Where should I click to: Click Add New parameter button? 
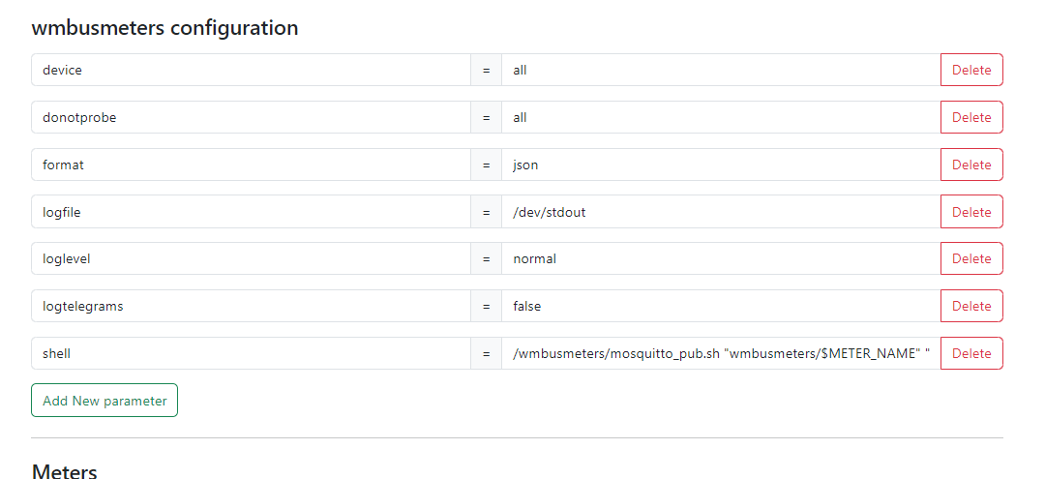click(x=104, y=401)
